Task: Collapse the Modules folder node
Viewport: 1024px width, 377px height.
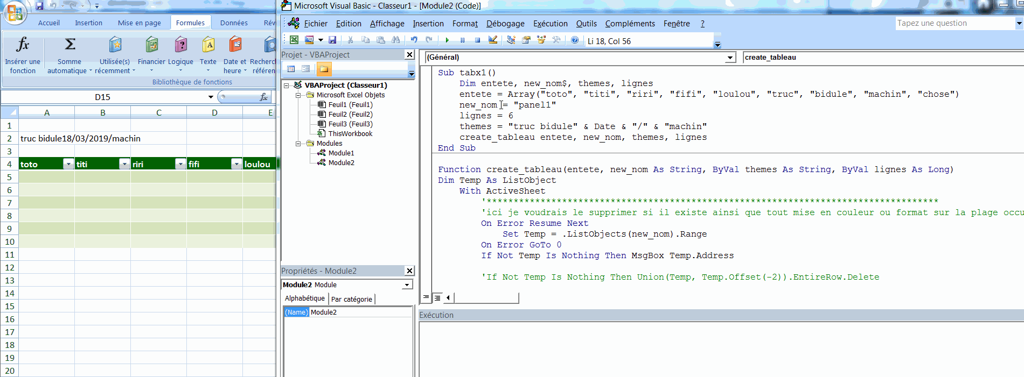Action: pyautogui.click(x=298, y=143)
